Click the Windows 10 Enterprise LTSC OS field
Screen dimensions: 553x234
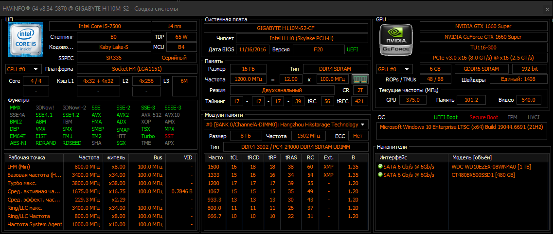(461, 131)
